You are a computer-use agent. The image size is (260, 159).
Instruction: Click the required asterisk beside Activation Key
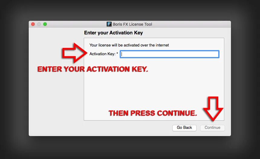(117, 53)
